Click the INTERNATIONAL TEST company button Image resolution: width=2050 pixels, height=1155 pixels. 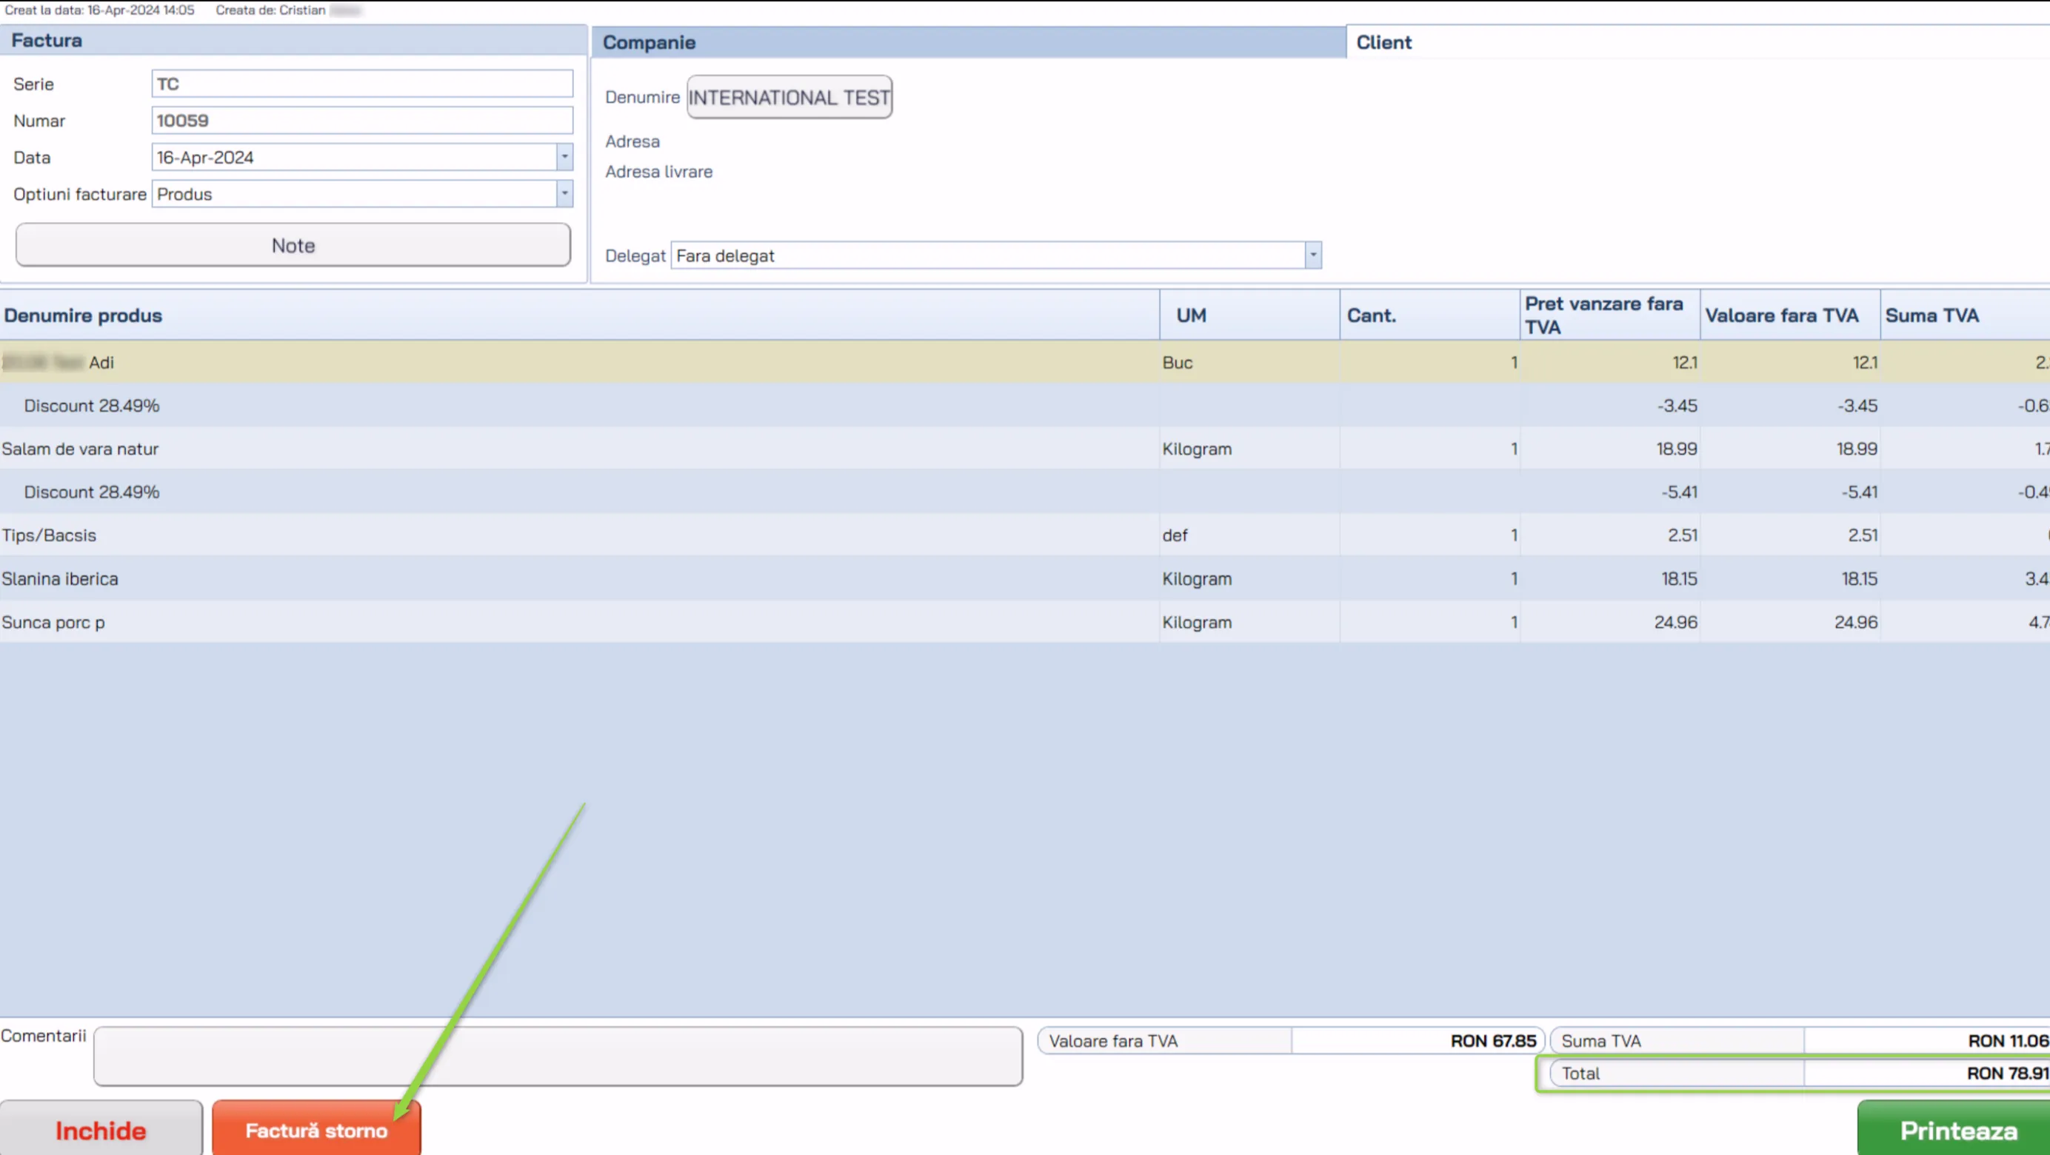coord(789,97)
